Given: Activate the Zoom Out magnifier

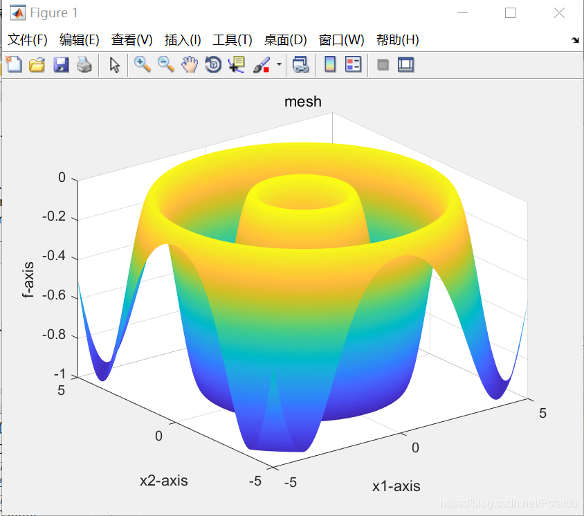Looking at the screenshot, I should point(166,64).
